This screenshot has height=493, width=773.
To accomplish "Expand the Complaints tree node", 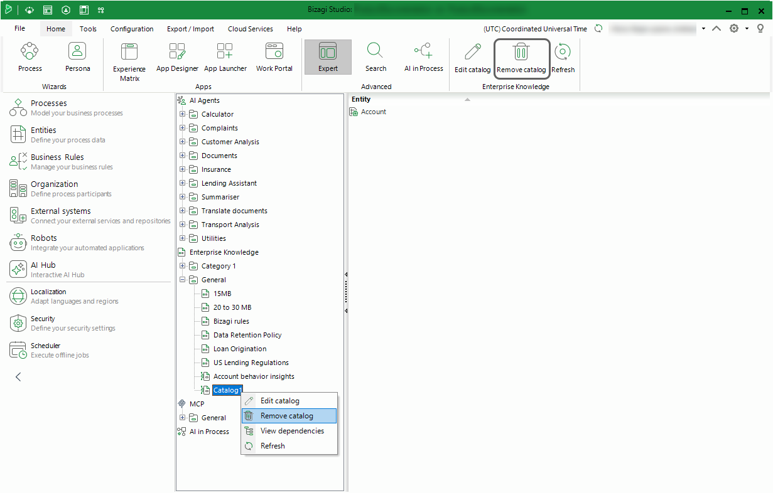I will point(183,128).
